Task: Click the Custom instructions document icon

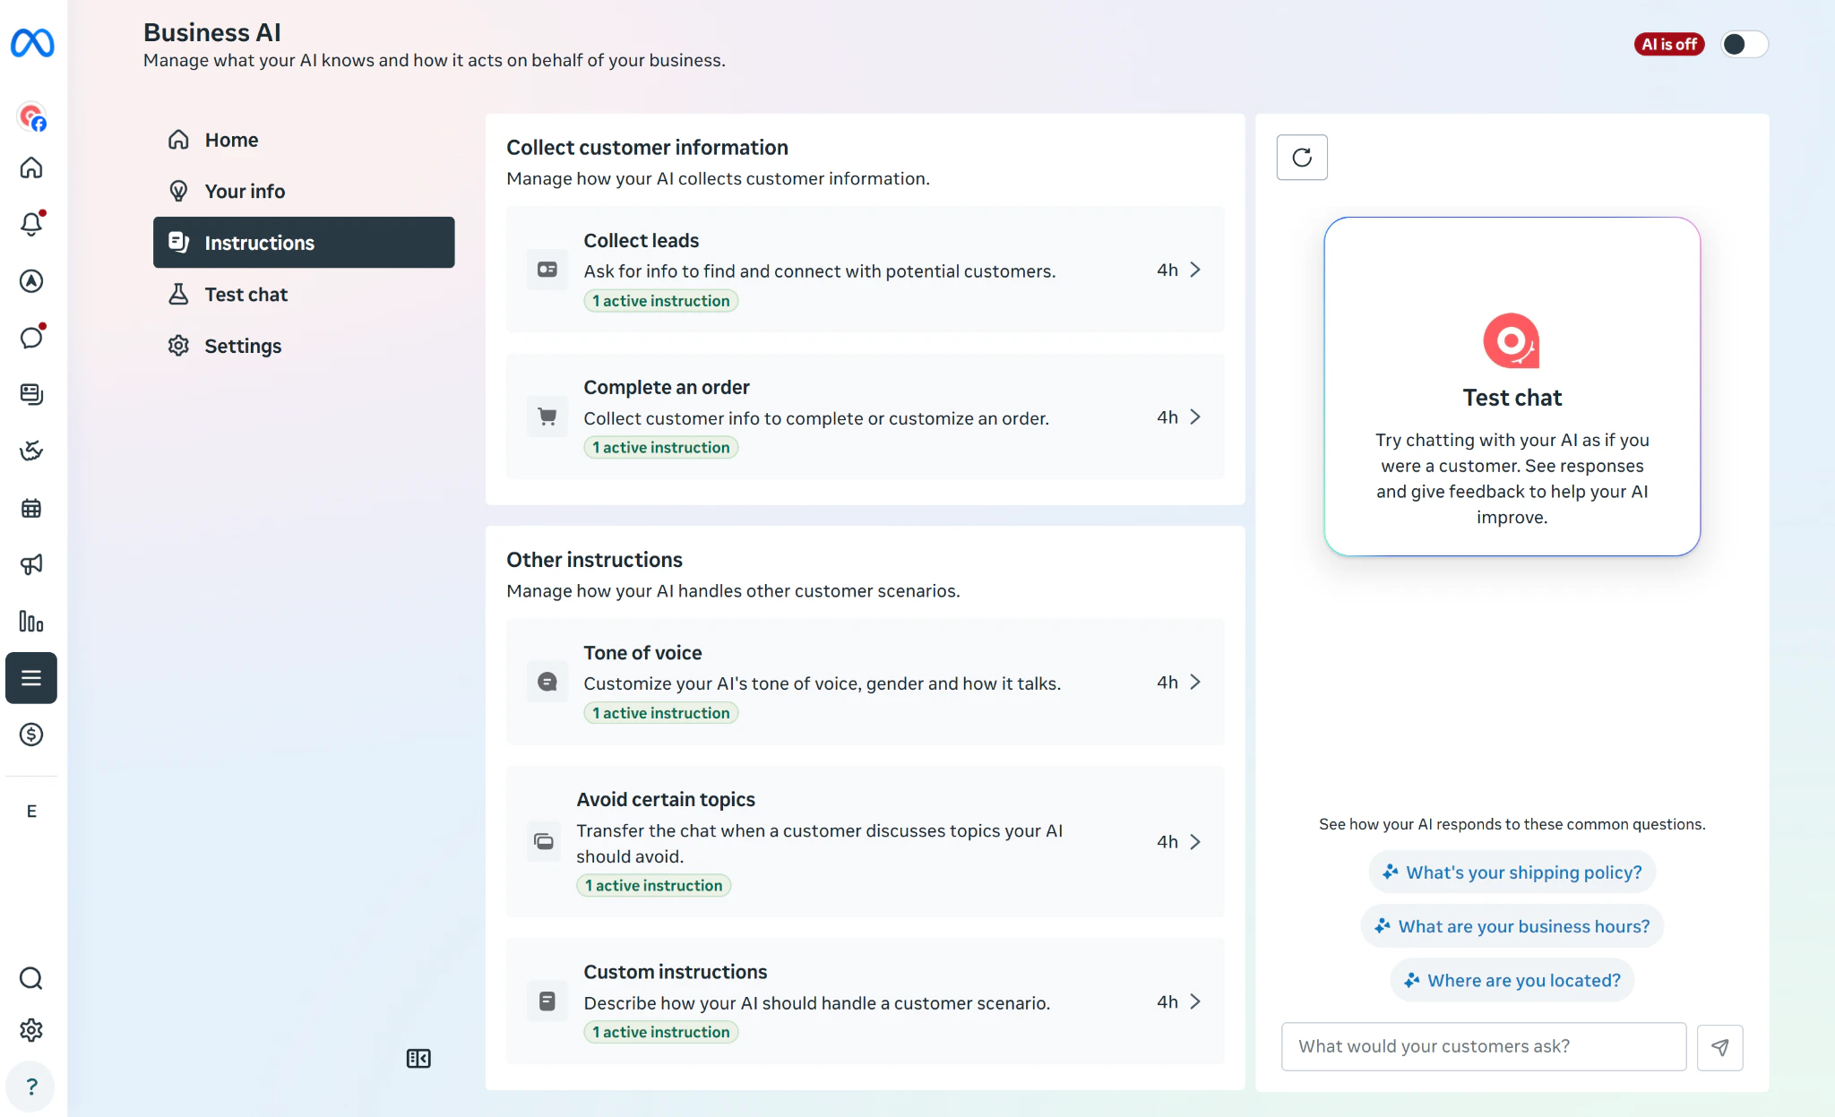Action: coord(547,1001)
